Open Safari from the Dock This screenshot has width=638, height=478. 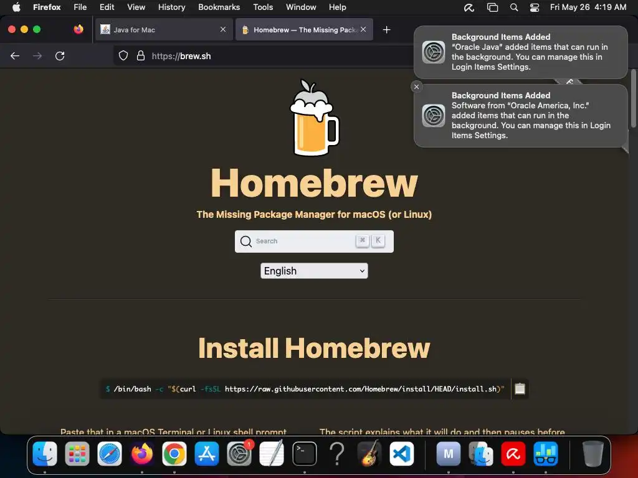110,454
